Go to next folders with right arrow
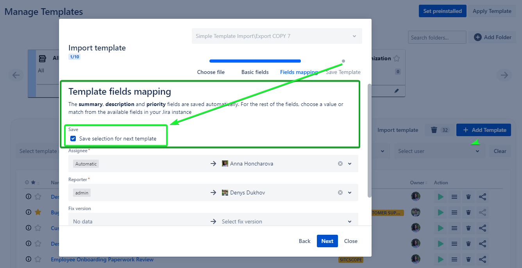Screen dimensions: 522x268 [x=504, y=75]
